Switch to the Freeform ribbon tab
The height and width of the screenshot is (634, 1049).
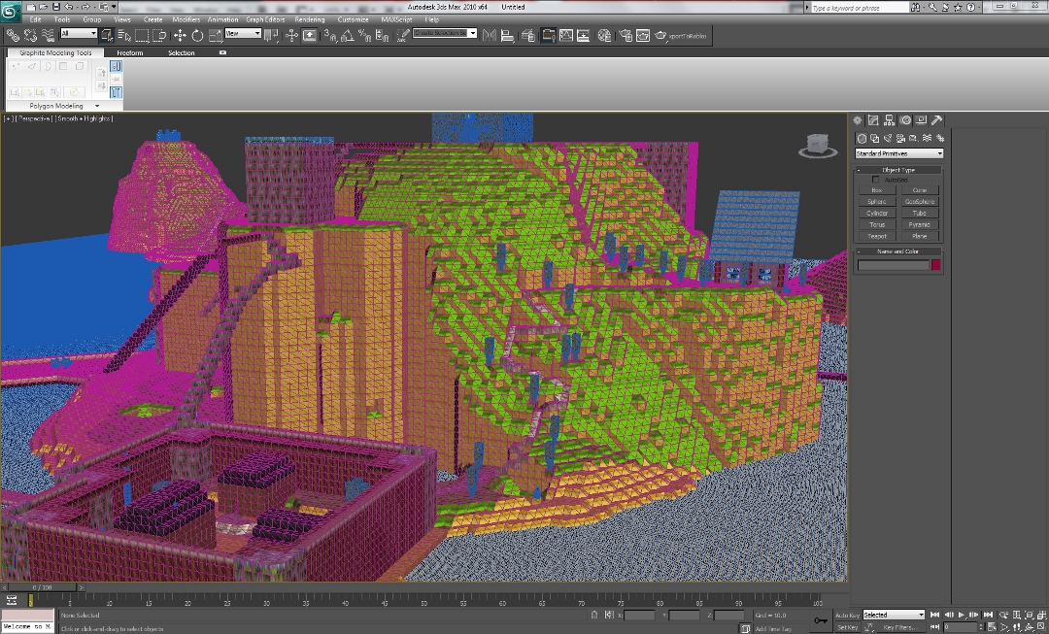[130, 53]
